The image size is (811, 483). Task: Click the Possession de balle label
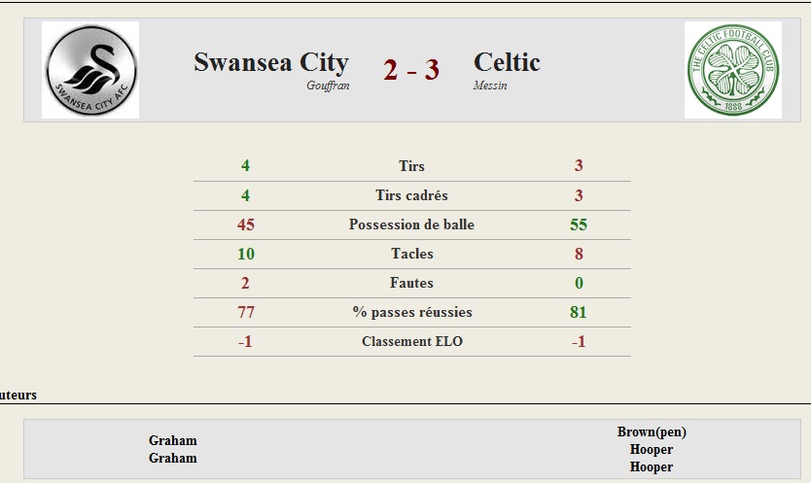pos(411,224)
